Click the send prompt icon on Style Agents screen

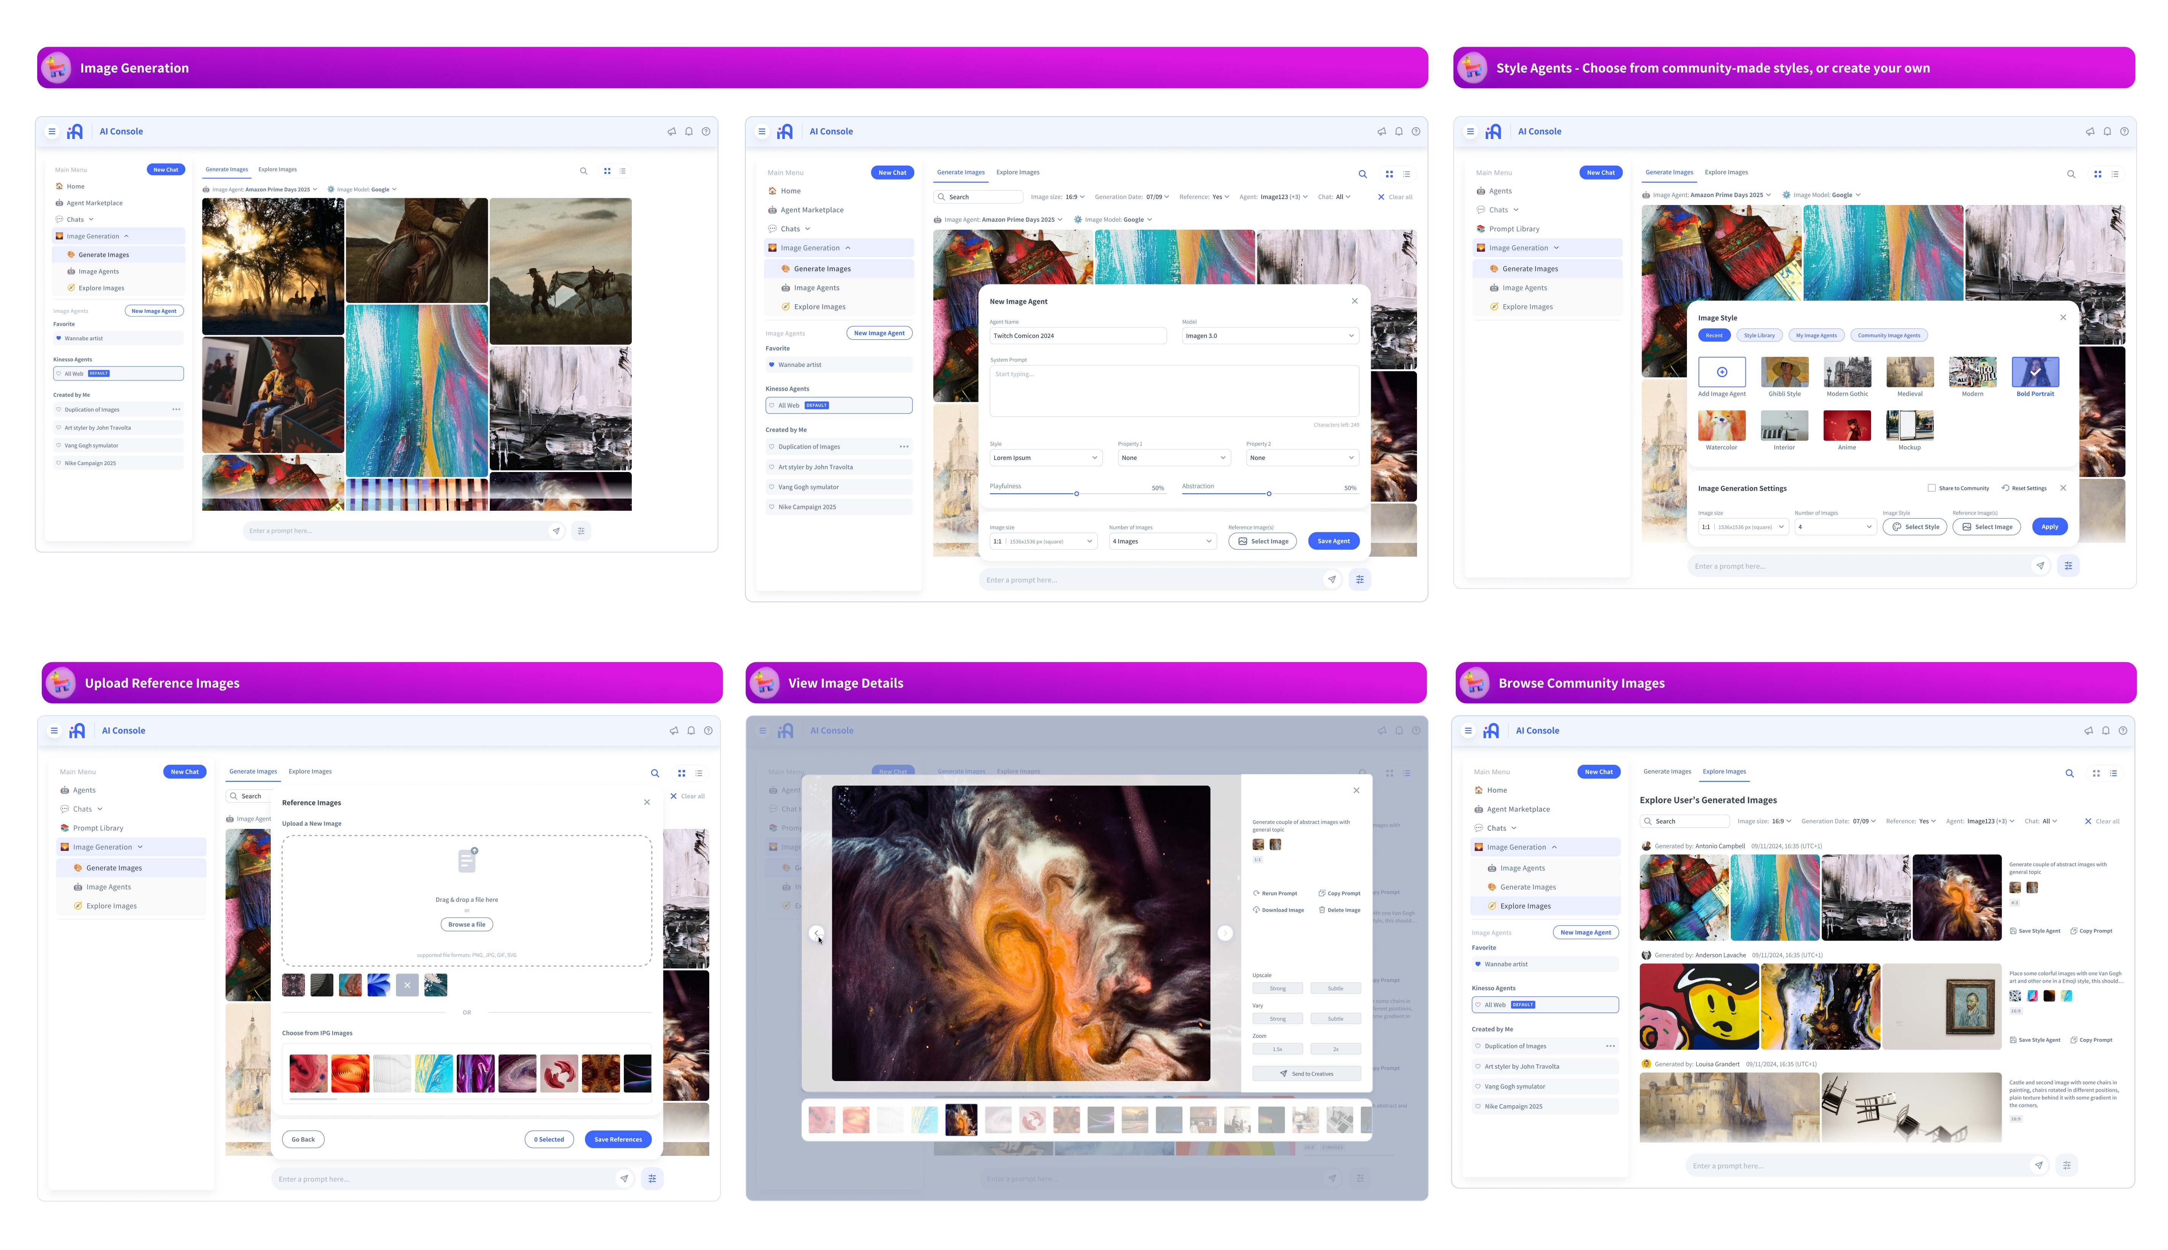pyautogui.click(x=2040, y=566)
